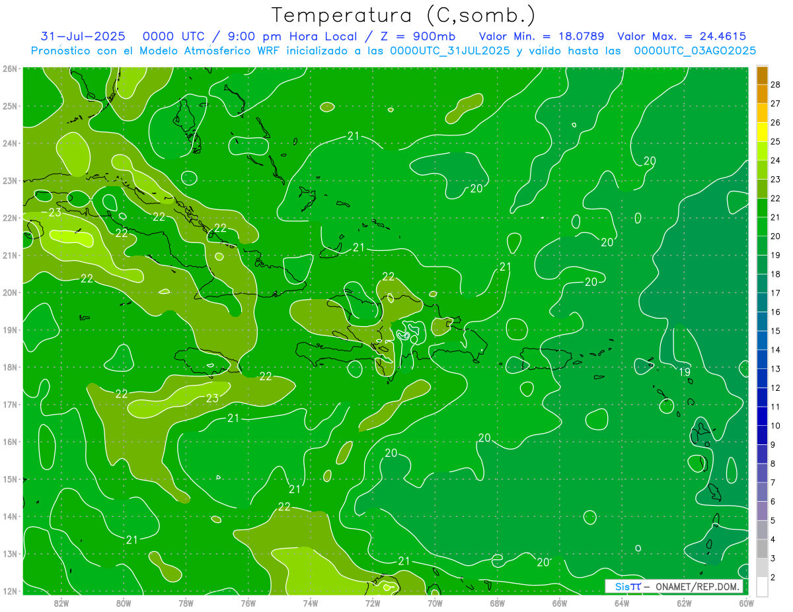793x612 pixels.
Task: Click the latitude axis label "18N"
Action: (x=10, y=367)
